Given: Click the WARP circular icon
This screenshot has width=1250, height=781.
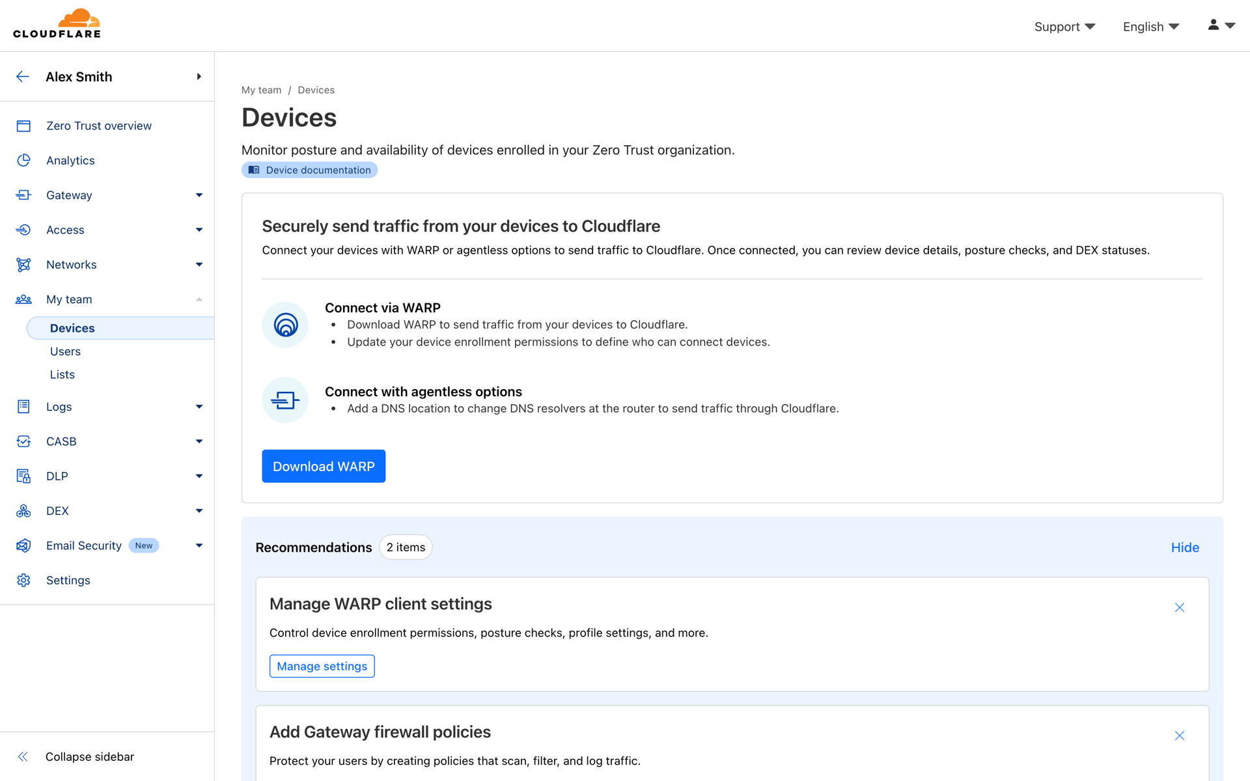Looking at the screenshot, I should click(285, 325).
